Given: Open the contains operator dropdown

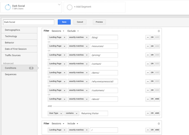Looking at the screenshot, I should pyautogui.click(x=72, y=113).
